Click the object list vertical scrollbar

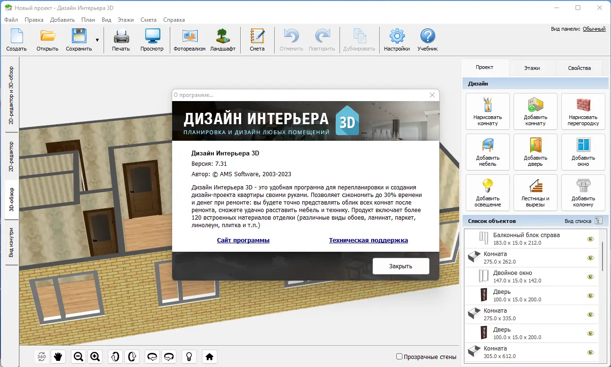[602, 255]
